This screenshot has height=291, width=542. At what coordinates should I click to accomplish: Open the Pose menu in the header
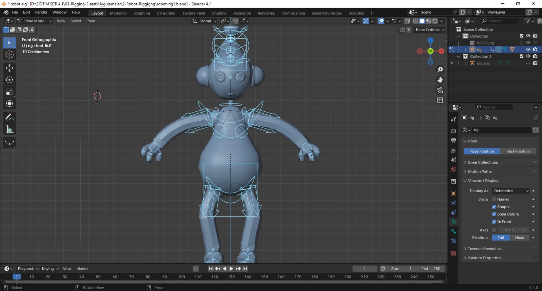coord(91,21)
